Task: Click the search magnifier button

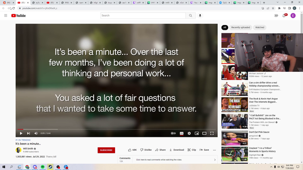Action: (x=190, y=16)
